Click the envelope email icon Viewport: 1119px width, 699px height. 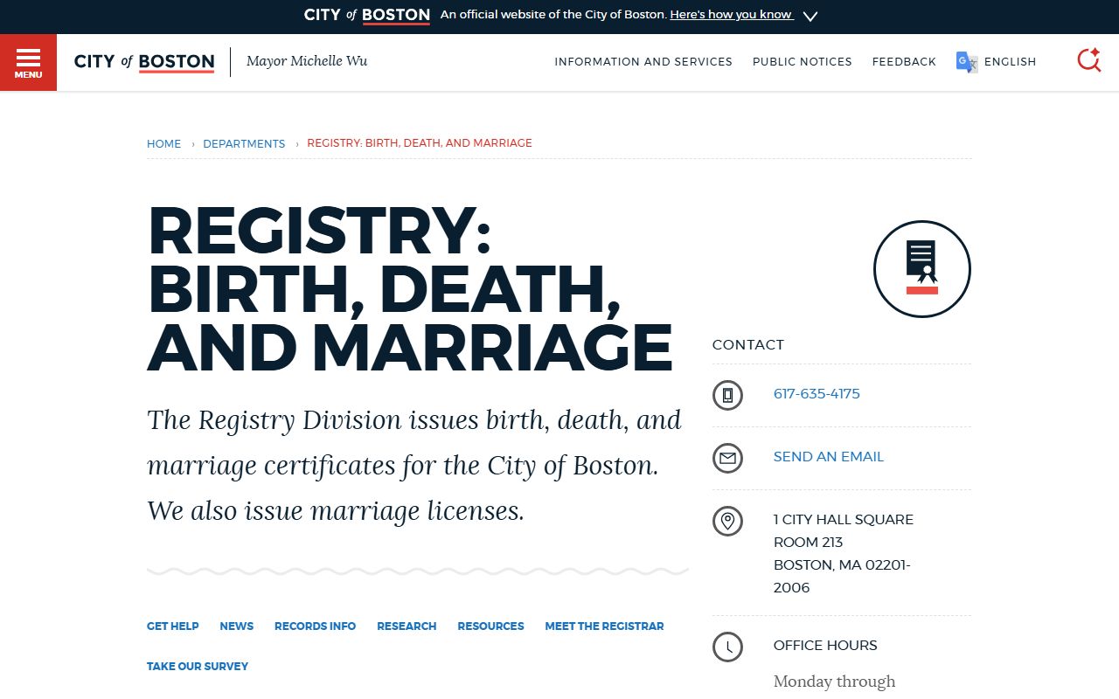tap(727, 458)
